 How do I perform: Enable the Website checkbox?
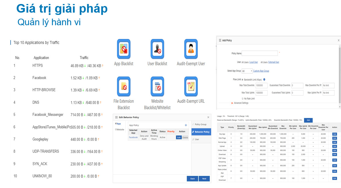coord(116,130)
